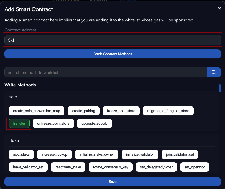
Task: Save the smart contract whitelist
Action: [x=113, y=182]
